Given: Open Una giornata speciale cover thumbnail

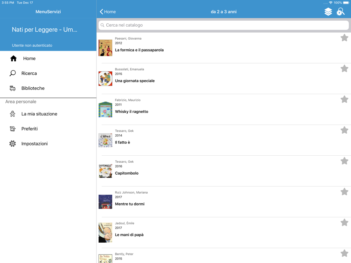Looking at the screenshot, I should (x=105, y=79).
